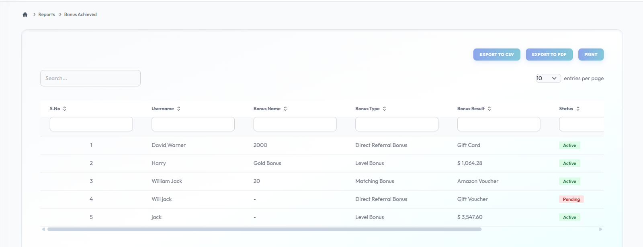Sort by Bonus Type column arrows

point(385,109)
